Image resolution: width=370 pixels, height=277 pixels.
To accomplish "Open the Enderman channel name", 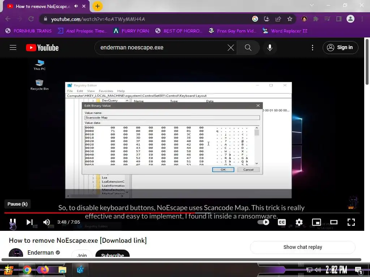I will pyautogui.click(x=40, y=252).
